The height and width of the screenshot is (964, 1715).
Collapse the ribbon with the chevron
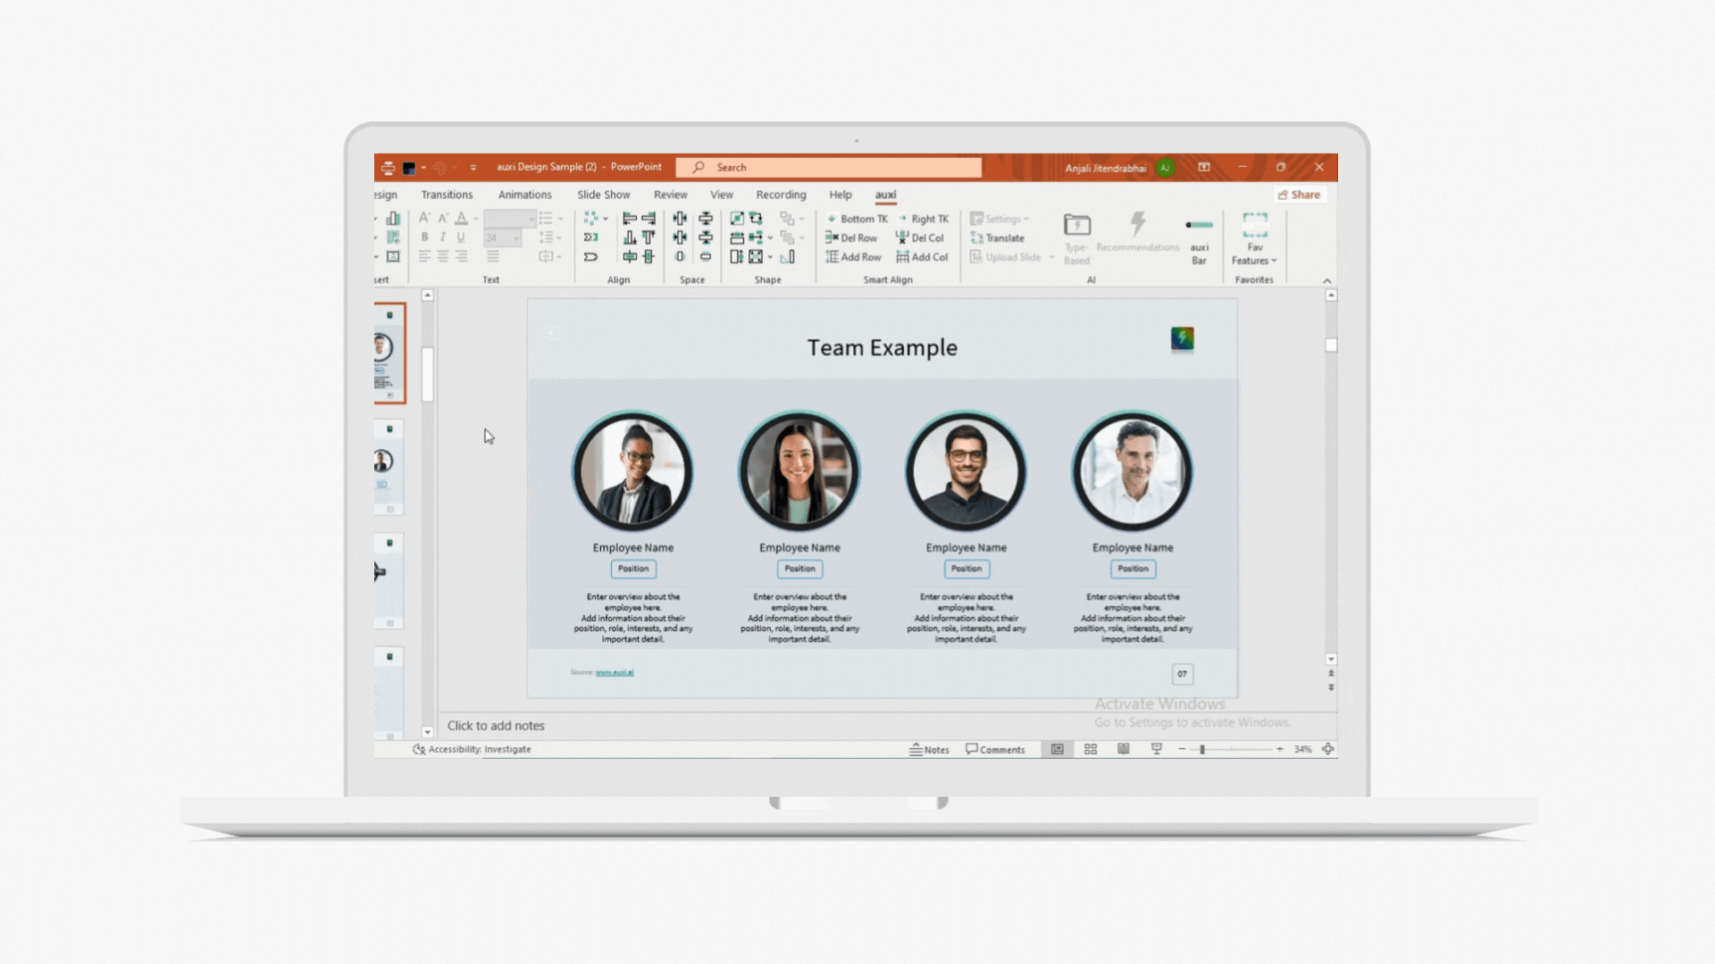(x=1326, y=280)
